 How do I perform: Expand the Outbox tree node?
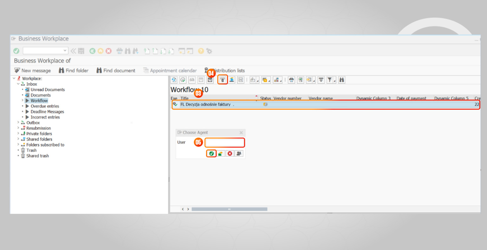coord(18,122)
